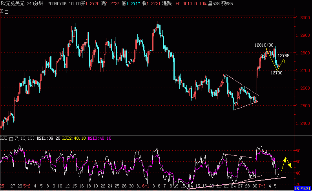Select the 240分钟 period label
Viewport: 312px width, 191px height.
(x=35, y=4)
